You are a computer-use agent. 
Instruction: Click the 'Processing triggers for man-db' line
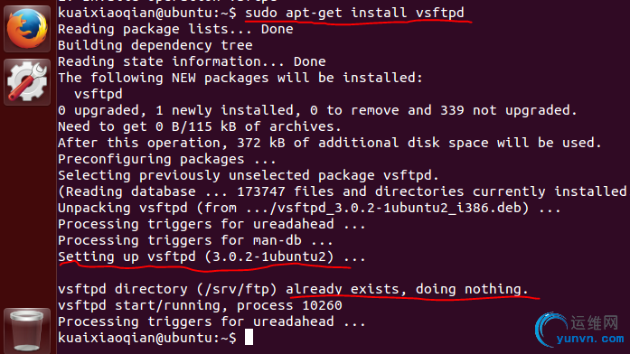tap(195, 240)
